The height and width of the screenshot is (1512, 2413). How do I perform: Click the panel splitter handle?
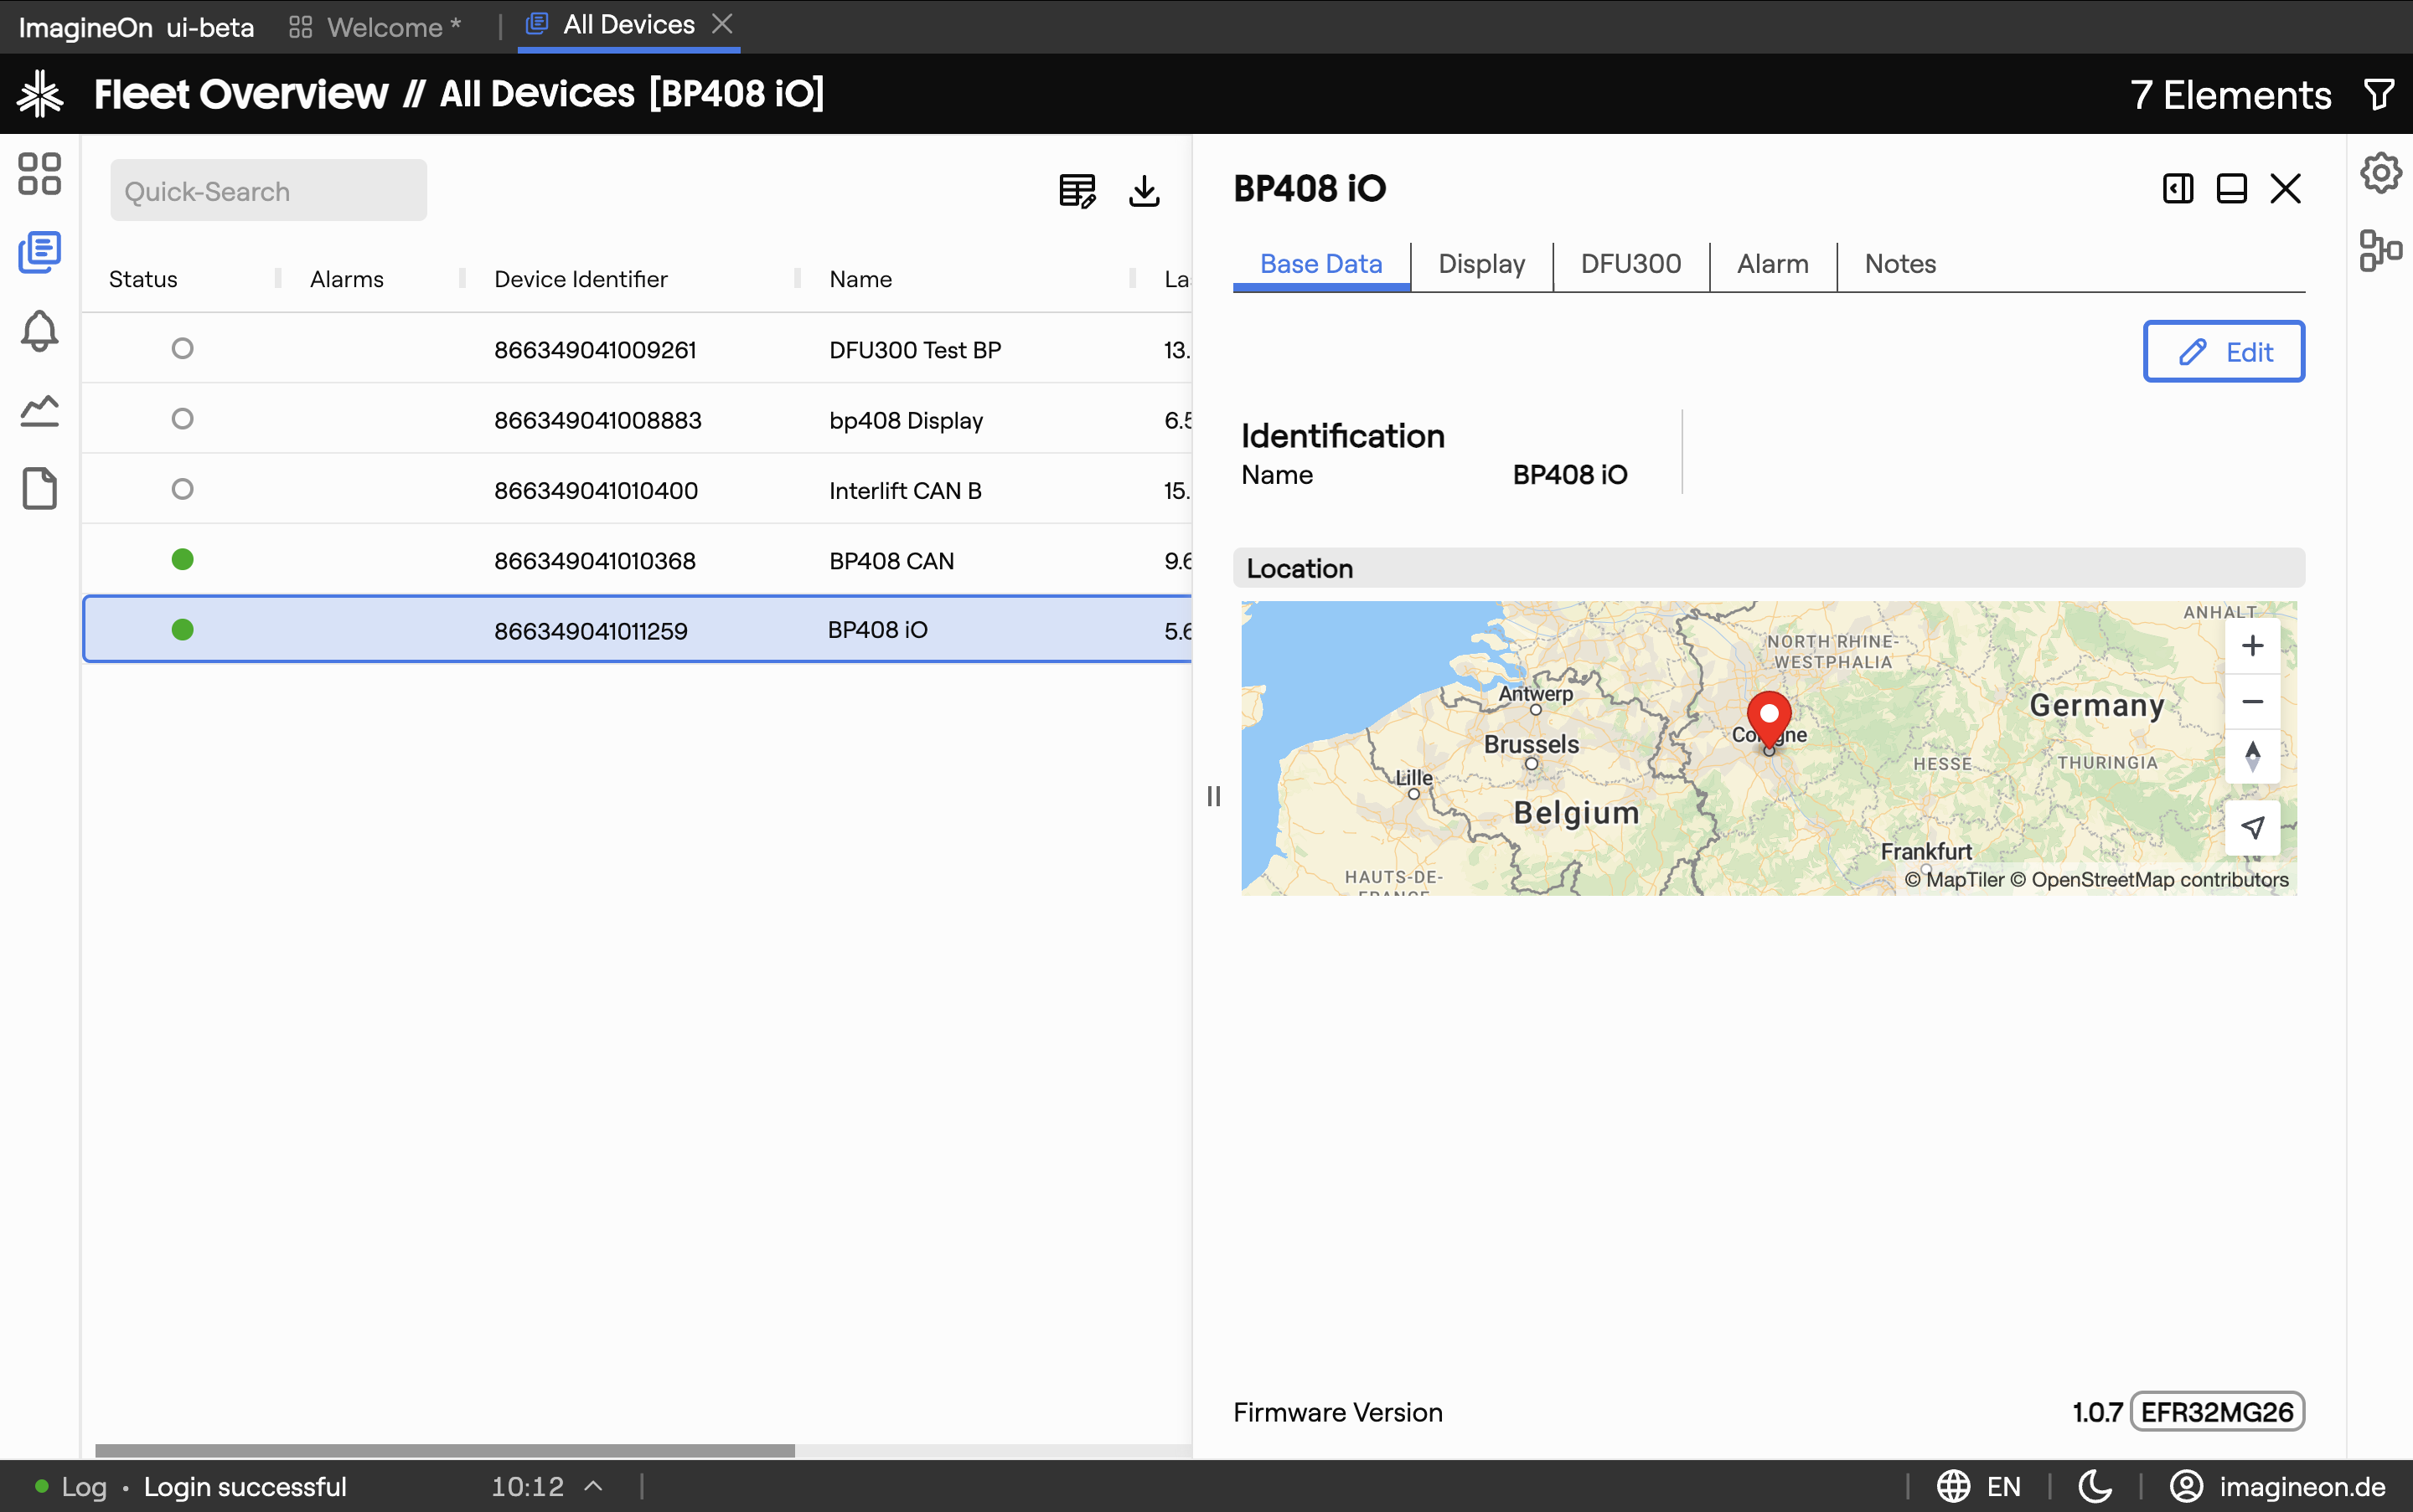(x=1214, y=796)
